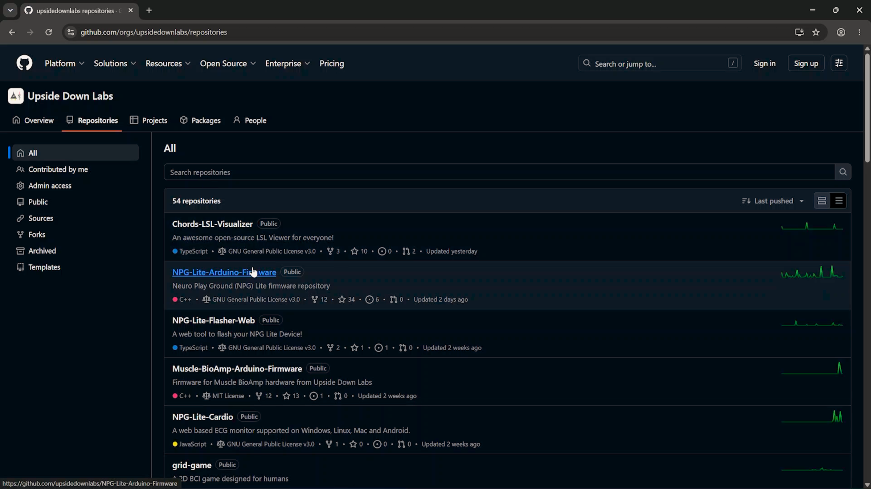View site information icon in address bar
871x489 pixels.
[x=71, y=32]
